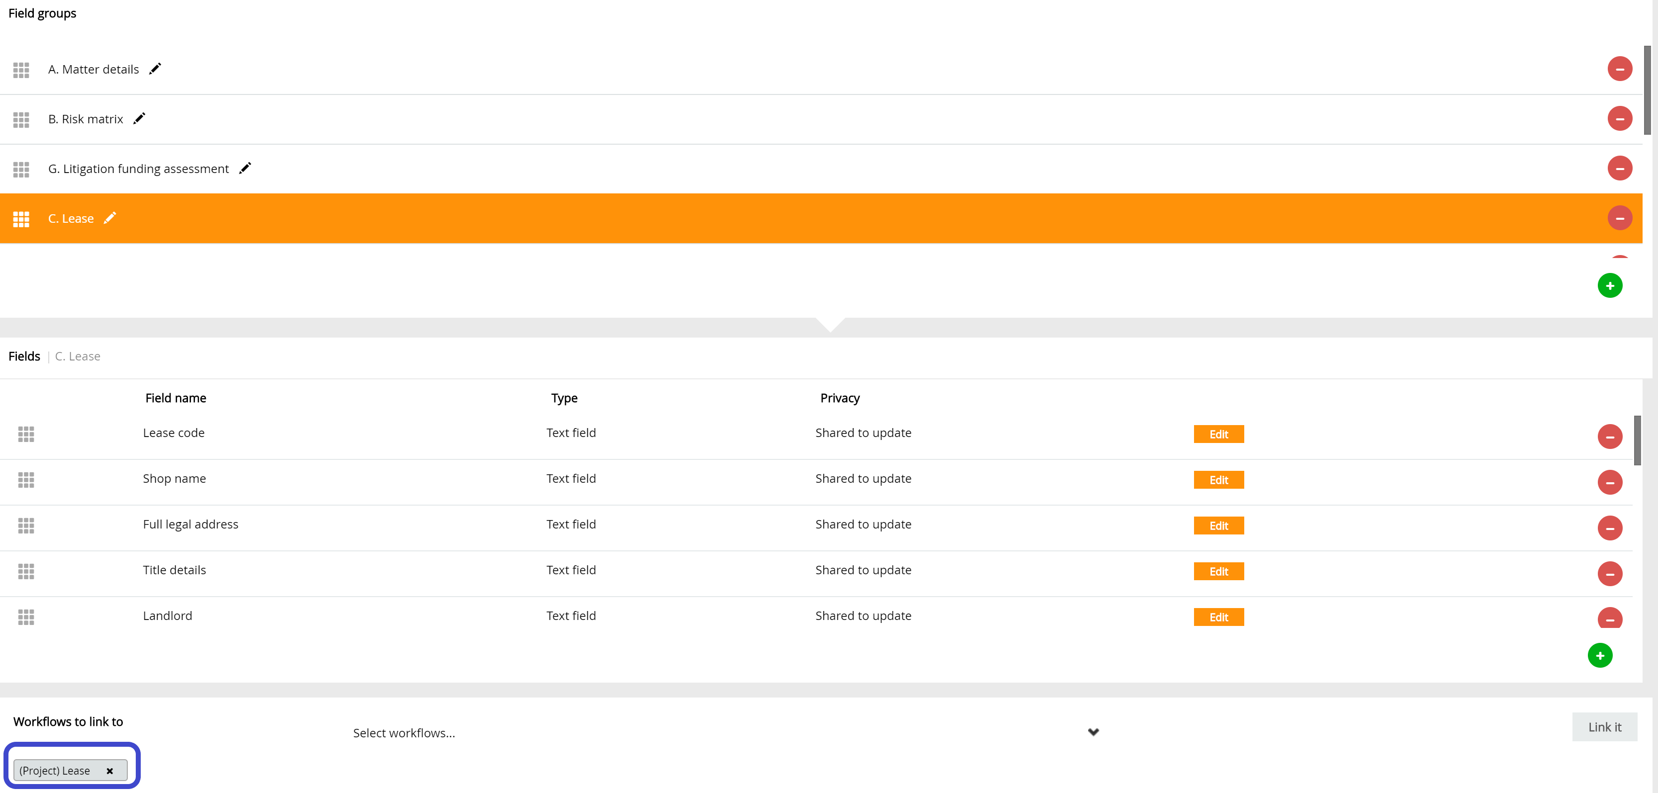Click the Field name column header
Screen dimensions: 1658x793
click(176, 398)
